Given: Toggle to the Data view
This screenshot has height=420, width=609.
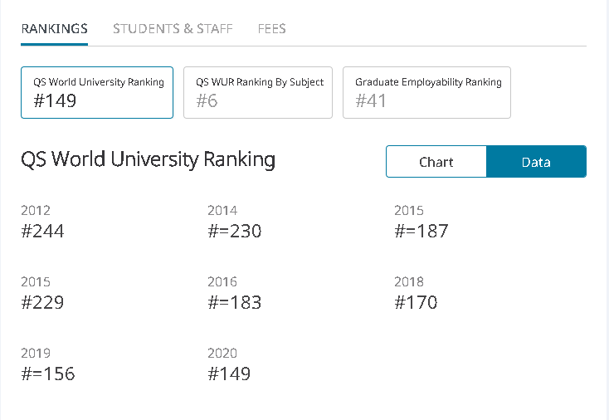Looking at the screenshot, I should click(536, 162).
